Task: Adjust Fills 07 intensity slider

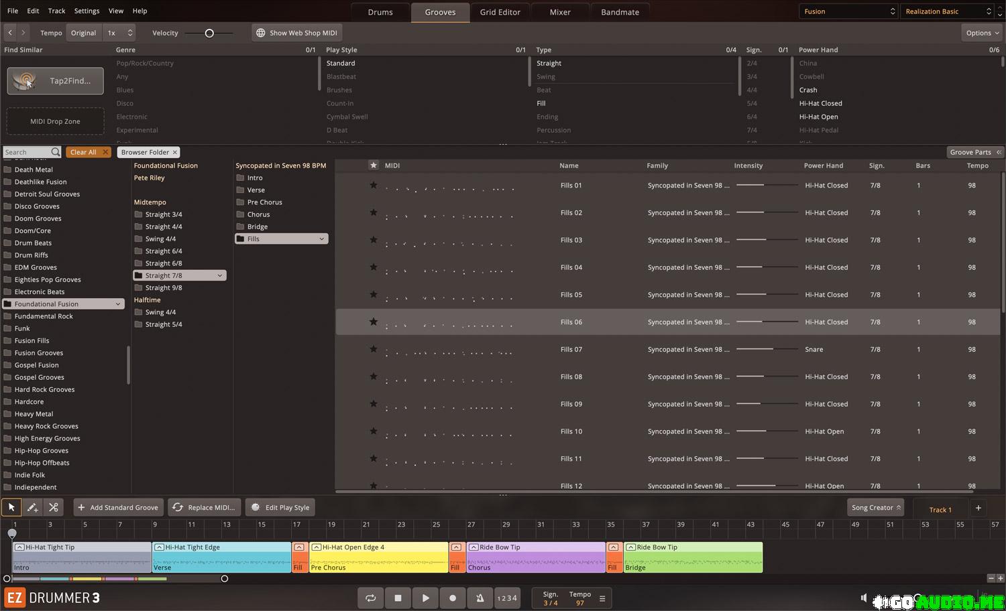Action: (767, 349)
